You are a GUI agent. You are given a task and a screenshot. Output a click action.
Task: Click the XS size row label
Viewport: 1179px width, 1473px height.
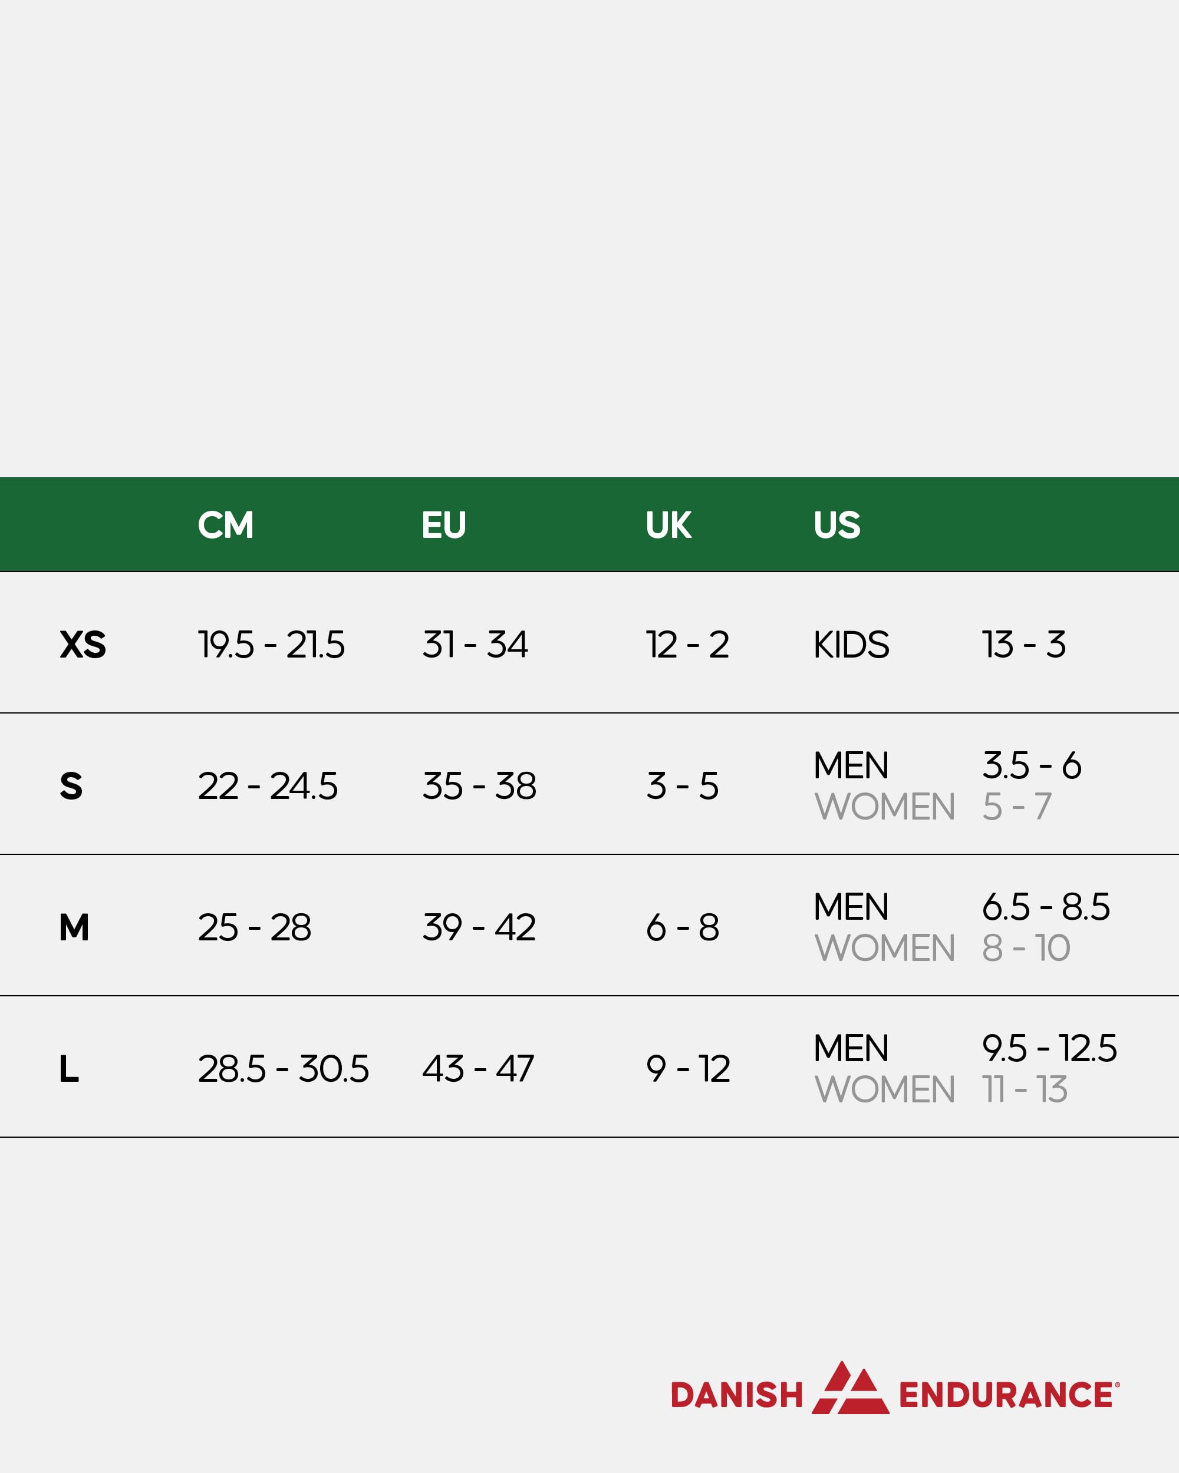click(83, 645)
